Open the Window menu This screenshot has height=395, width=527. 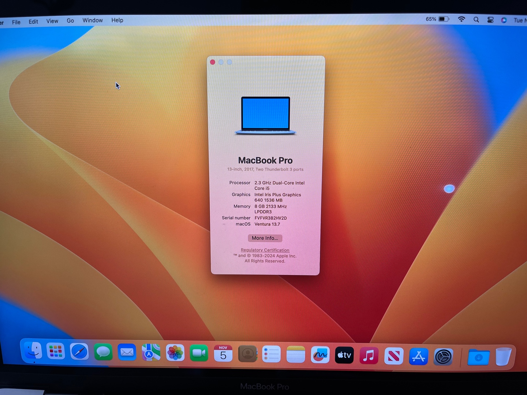click(93, 20)
